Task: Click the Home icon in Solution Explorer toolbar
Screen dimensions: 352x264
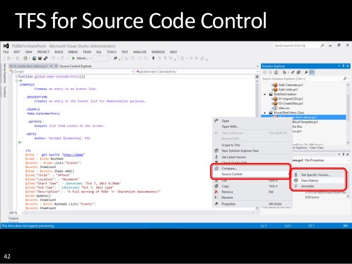Action: pos(276,72)
